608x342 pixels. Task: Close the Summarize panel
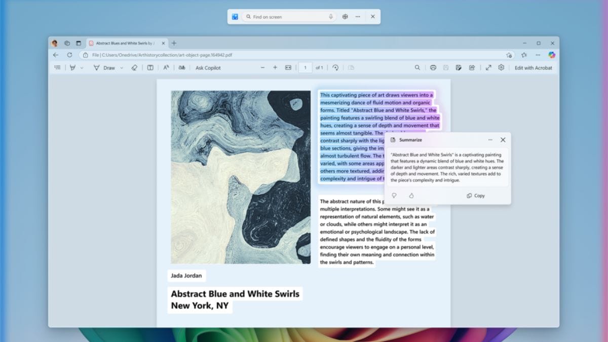[503, 140]
